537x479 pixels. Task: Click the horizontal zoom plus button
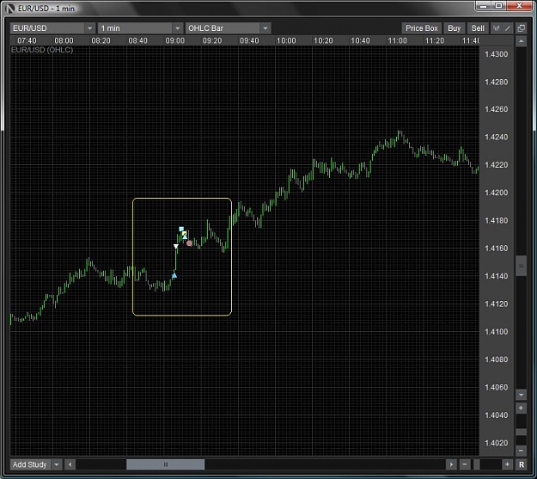point(507,464)
